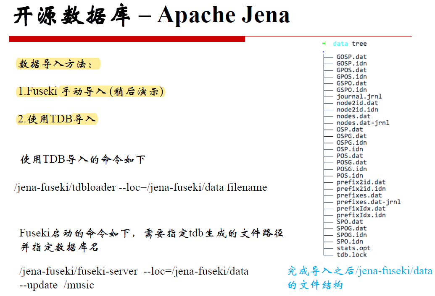Click the "Fuseki启动的命令如下" paragraph
435x296 pixels.
coord(151,233)
